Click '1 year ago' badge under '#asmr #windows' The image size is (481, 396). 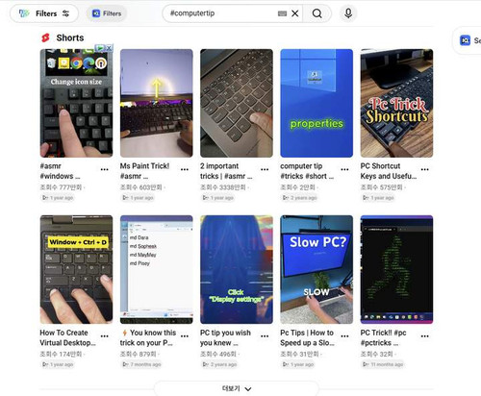tap(58, 198)
